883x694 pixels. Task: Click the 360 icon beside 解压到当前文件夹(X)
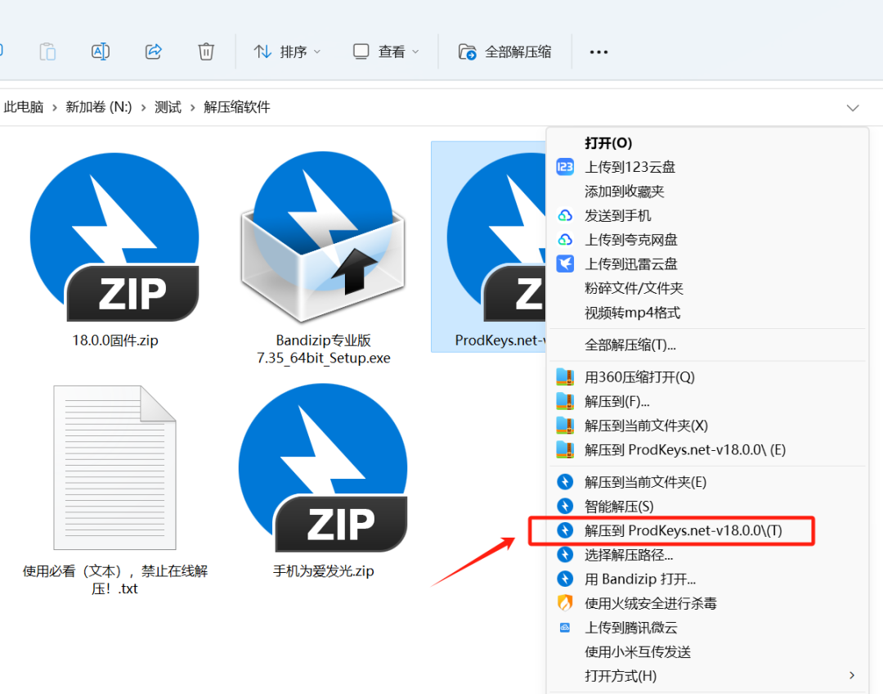tap(565, 425)
